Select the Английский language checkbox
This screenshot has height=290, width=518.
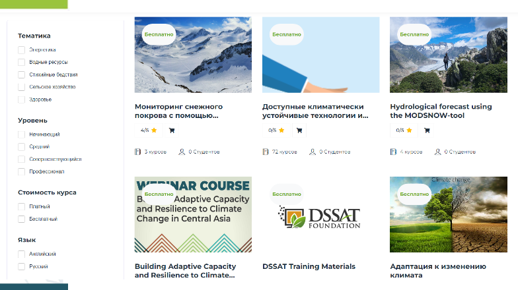click(21, 254)
